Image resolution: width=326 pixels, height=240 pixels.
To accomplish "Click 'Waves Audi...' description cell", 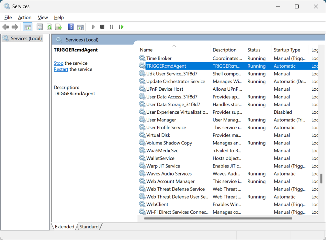I will pyautogui.click(x=226, y=174).
